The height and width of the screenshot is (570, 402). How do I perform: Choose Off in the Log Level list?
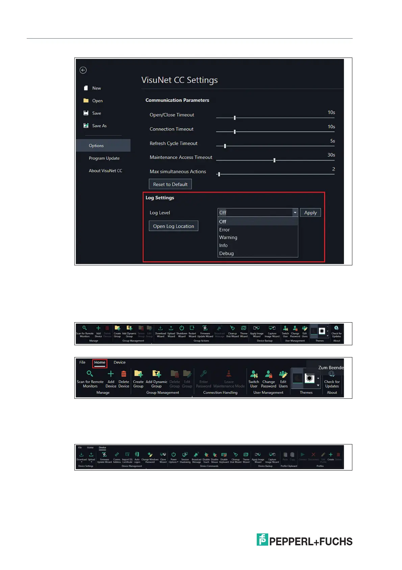[x=258, y=222]
